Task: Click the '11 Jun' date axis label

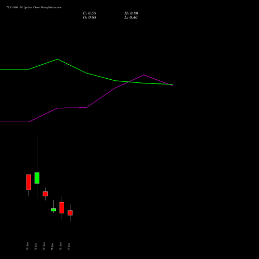Action: (x=36, y=247)
